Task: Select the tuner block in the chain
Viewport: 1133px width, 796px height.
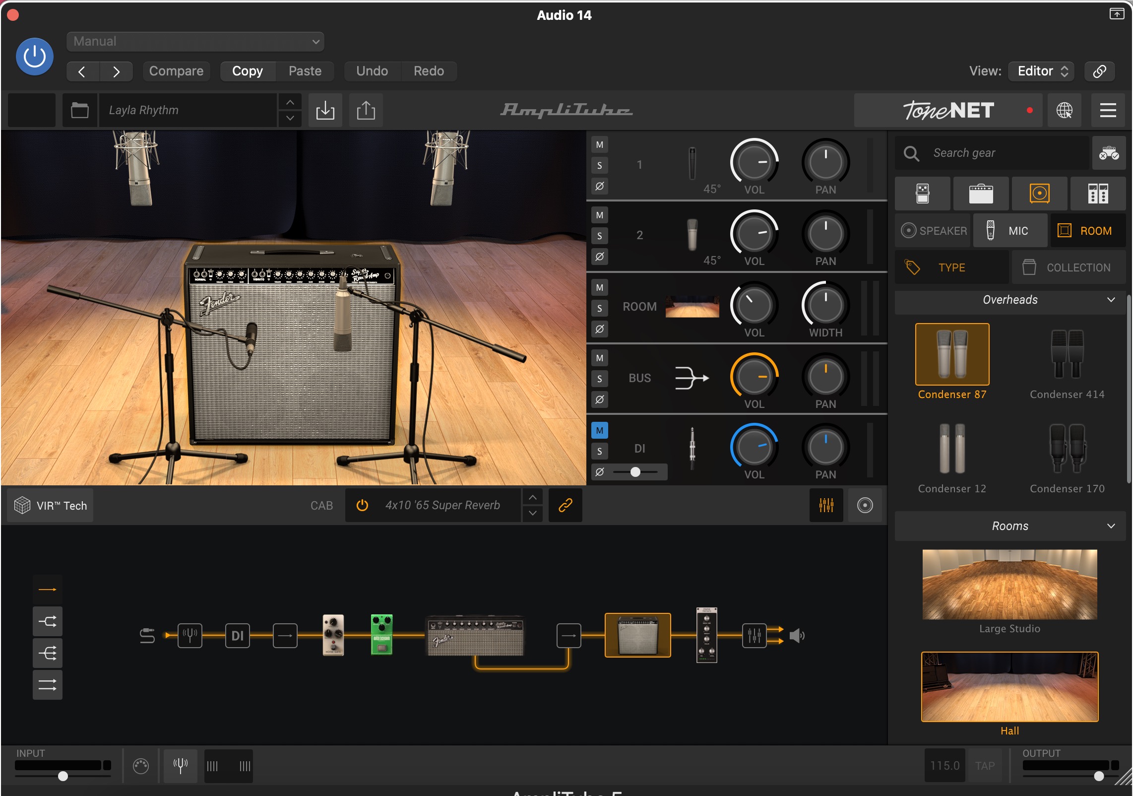Action: click(x=190, y=635)
